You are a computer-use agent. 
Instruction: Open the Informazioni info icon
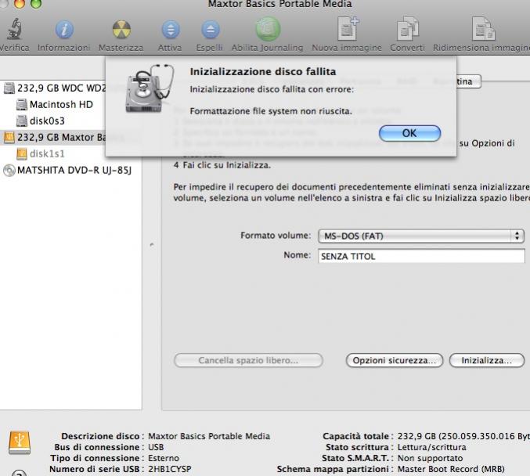point(64,29)
